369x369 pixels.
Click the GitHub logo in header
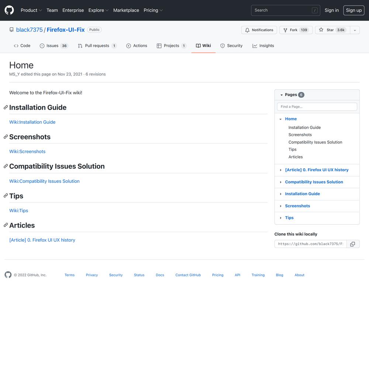click(9, 10)
